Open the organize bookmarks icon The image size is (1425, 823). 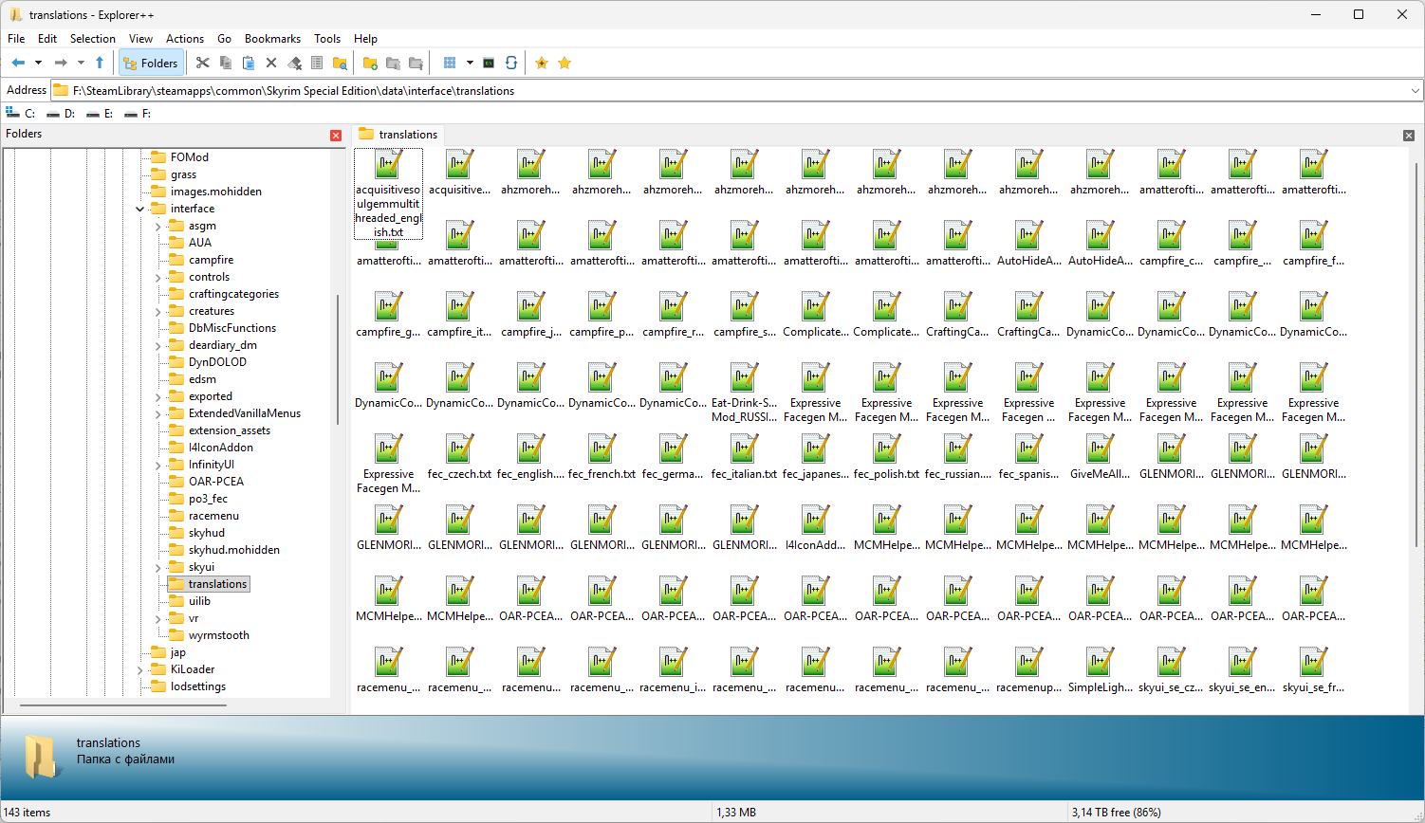tap(564, 63)
